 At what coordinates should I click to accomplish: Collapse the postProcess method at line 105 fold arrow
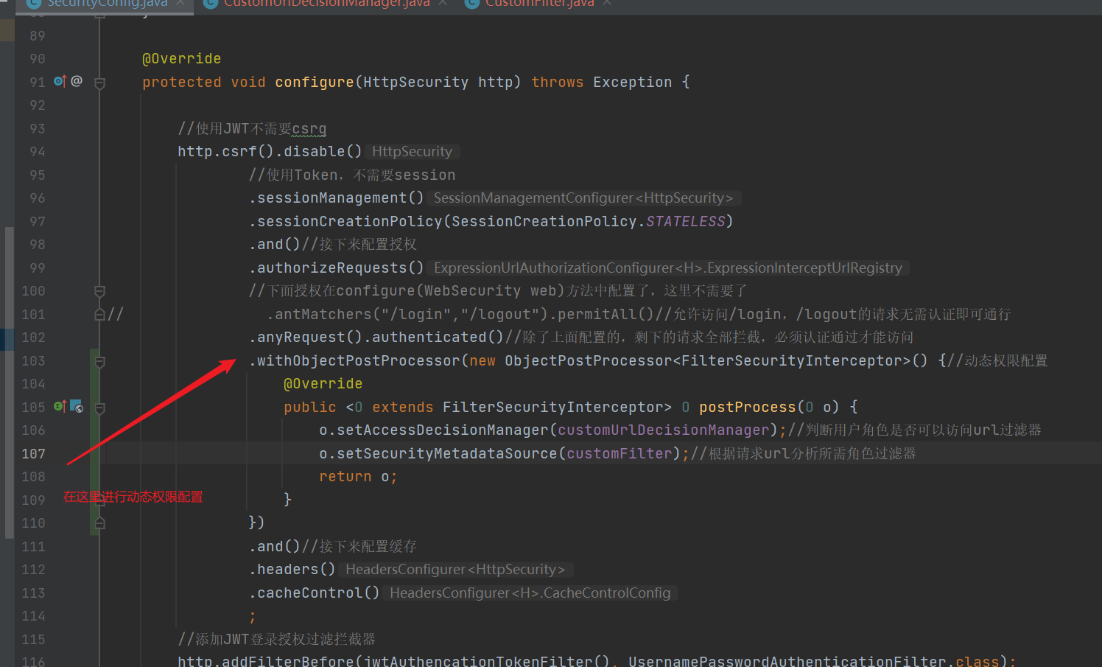click(x=99, y=407)
